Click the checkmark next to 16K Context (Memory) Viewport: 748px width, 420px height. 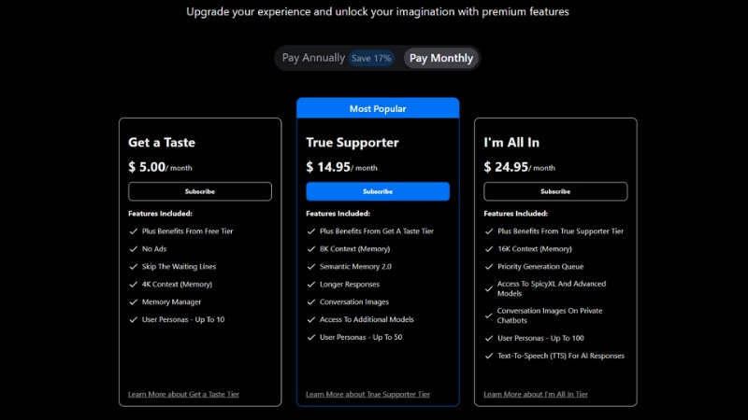tap(488, 249)
